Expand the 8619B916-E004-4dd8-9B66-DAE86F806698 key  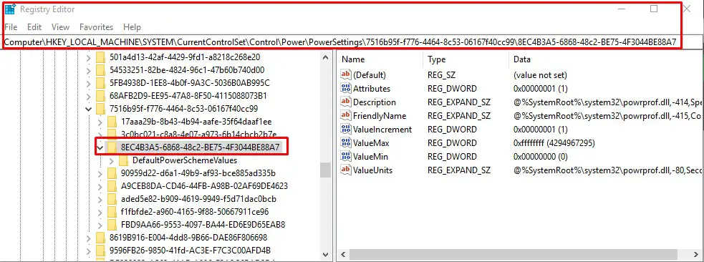tap(89, 238)
